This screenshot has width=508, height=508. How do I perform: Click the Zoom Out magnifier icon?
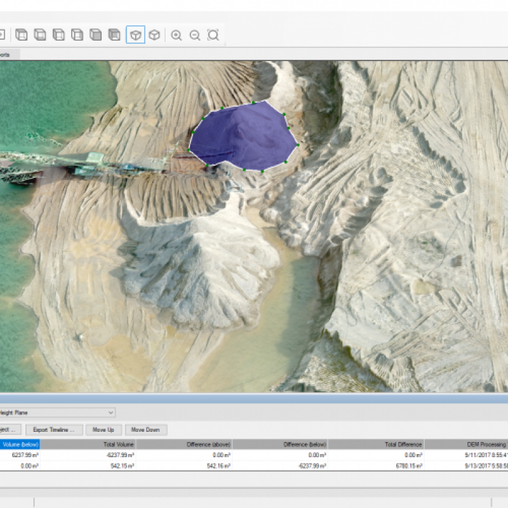(x=195, y=35)
